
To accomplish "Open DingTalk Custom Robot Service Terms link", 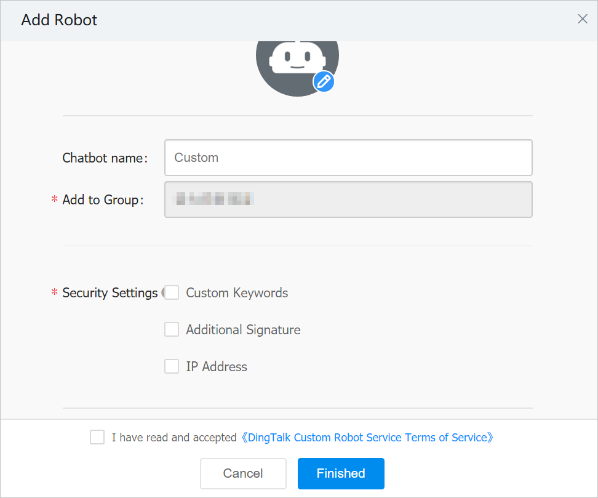I will [367, 438].
